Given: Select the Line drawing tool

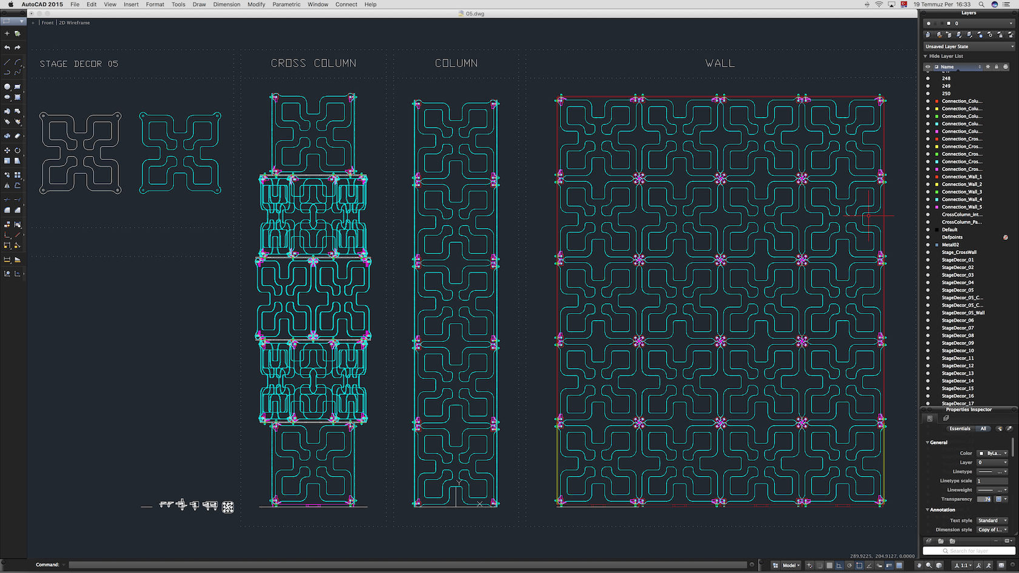Looking at the screenshot, I should click(7, 62).
